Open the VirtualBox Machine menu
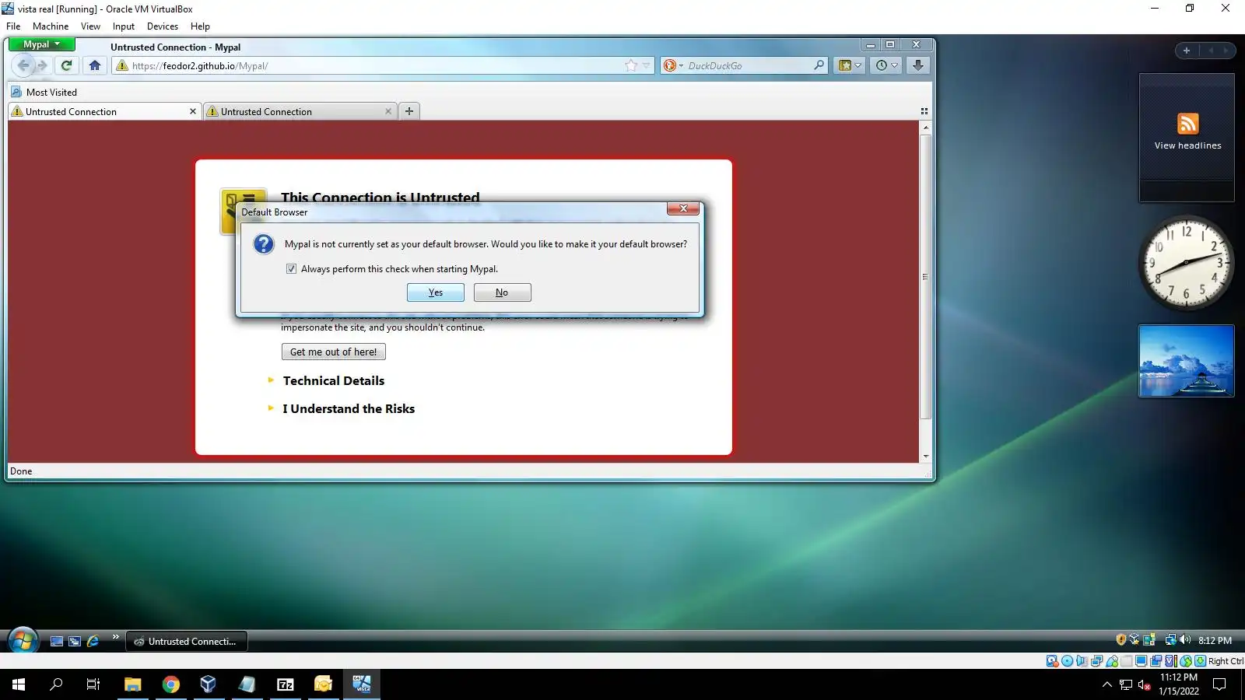This screenshot has height=700, width=1245. tap(51, 26)
